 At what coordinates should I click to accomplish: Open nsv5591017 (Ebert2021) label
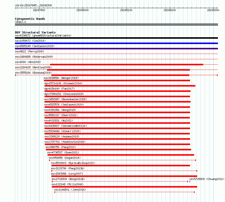point(61,115)
